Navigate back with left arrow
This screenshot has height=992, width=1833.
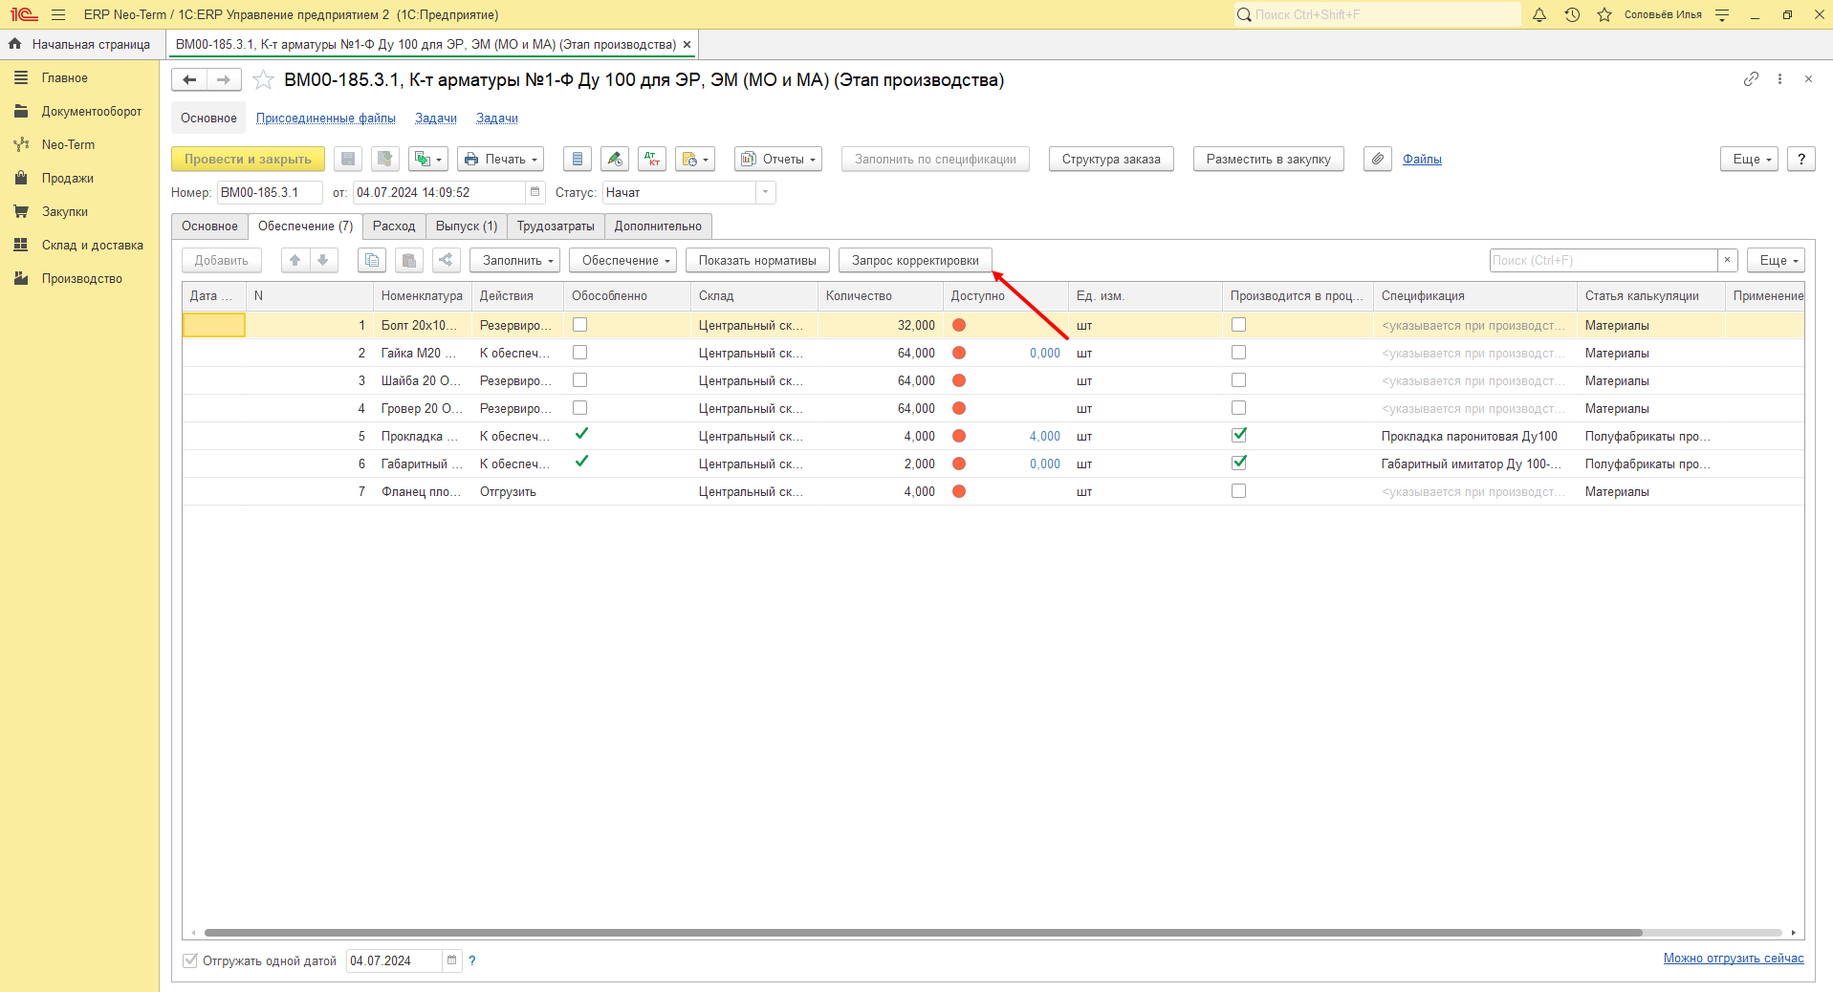[x=189, y=80]
